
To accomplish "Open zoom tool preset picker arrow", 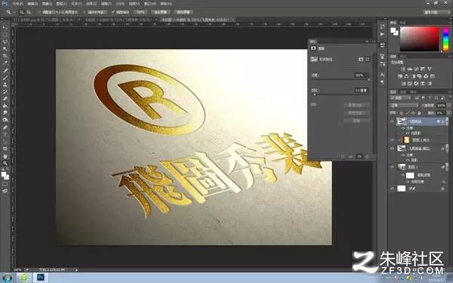I will pos(14,12).
